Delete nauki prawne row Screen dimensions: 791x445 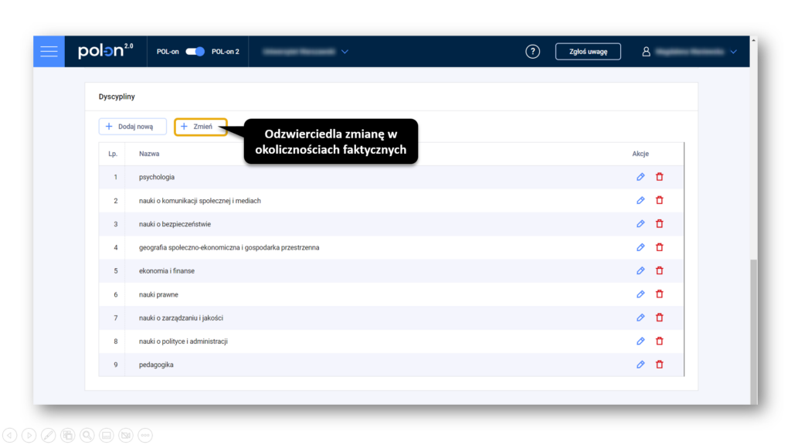pos(660,294)
